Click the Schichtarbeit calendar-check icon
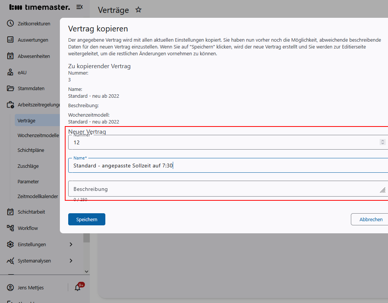The image size is (388, 303). coord(10,212)
